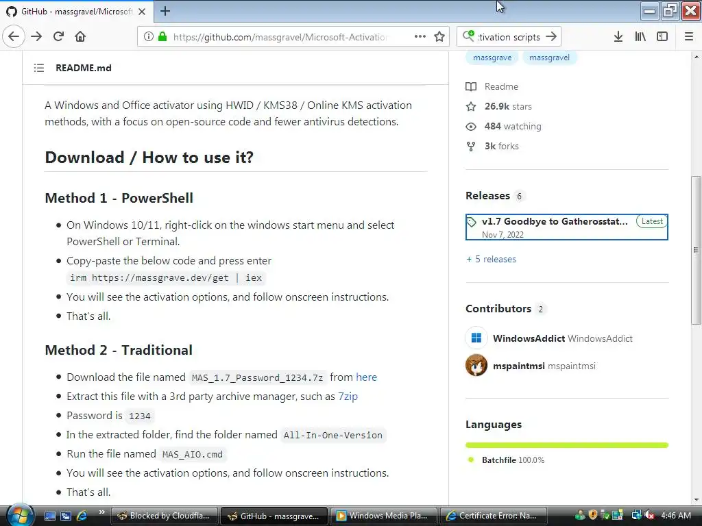Launch Internet Explorer from quick launch

(82, 516)
